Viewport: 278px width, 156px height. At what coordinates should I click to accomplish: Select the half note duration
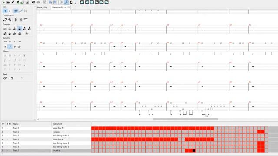point(10,29)
